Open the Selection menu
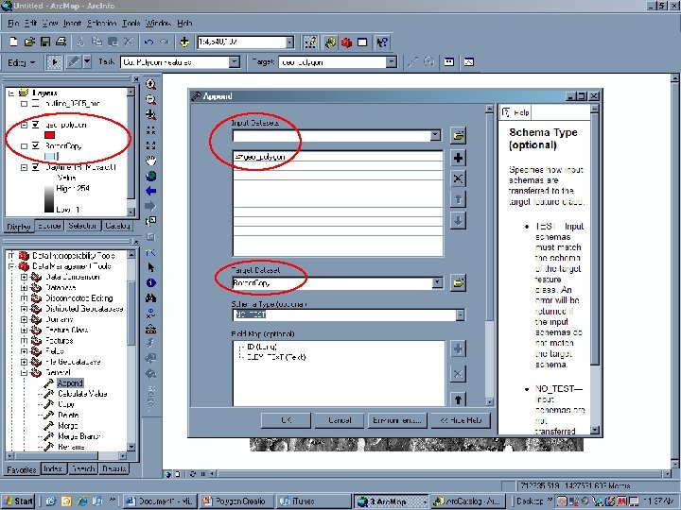The image size is (681, 510). click(x=101, y=23)
